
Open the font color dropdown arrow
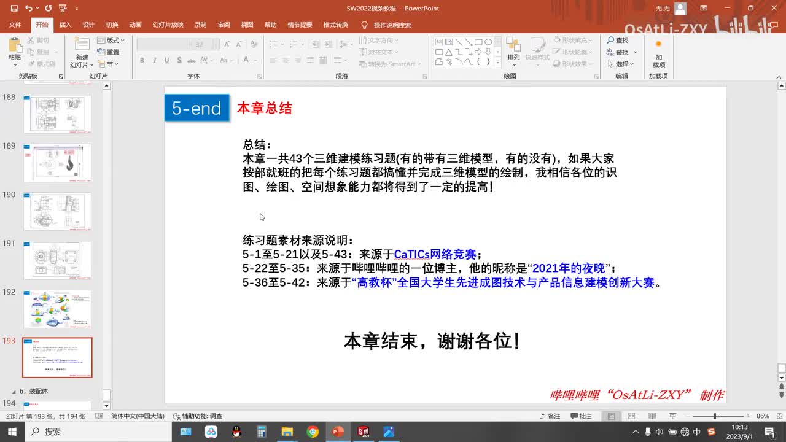tap(255, 60)
